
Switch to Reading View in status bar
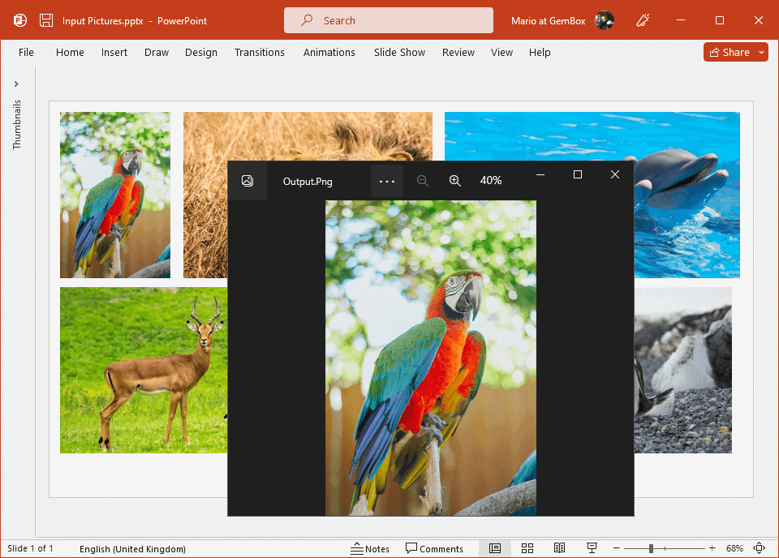point(559,548)
